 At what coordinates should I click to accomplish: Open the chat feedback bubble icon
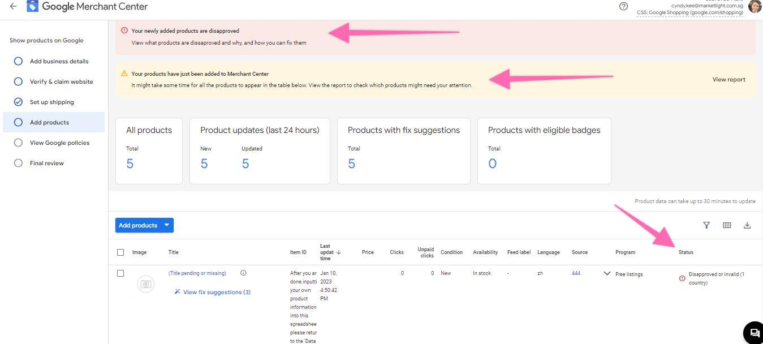tap(753, 333)
